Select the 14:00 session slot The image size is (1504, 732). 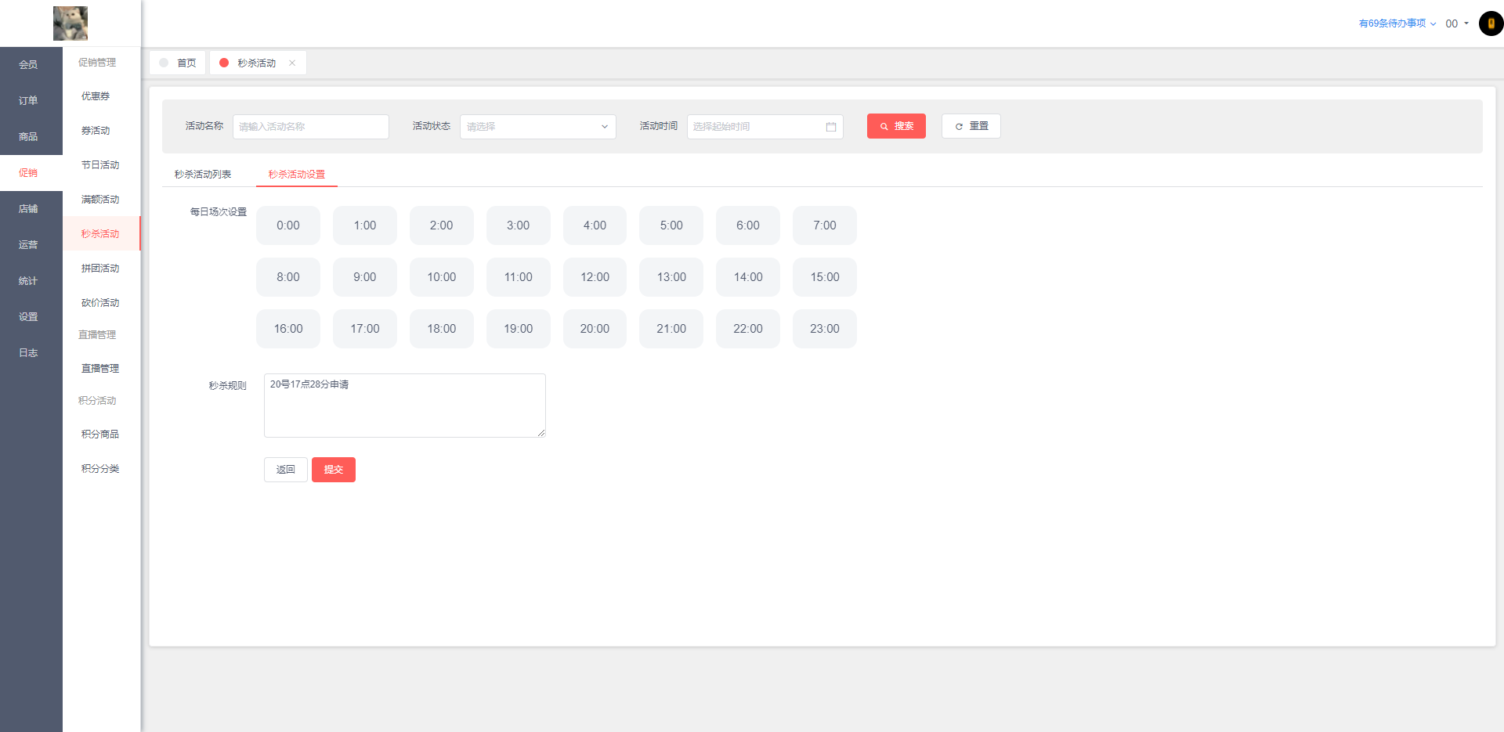pos(748,277)
